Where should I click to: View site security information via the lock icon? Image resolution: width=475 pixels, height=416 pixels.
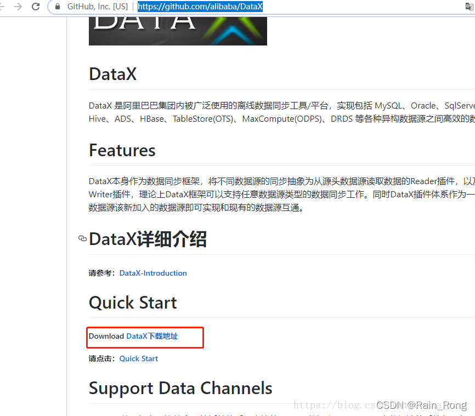click(x=58, y=7)
